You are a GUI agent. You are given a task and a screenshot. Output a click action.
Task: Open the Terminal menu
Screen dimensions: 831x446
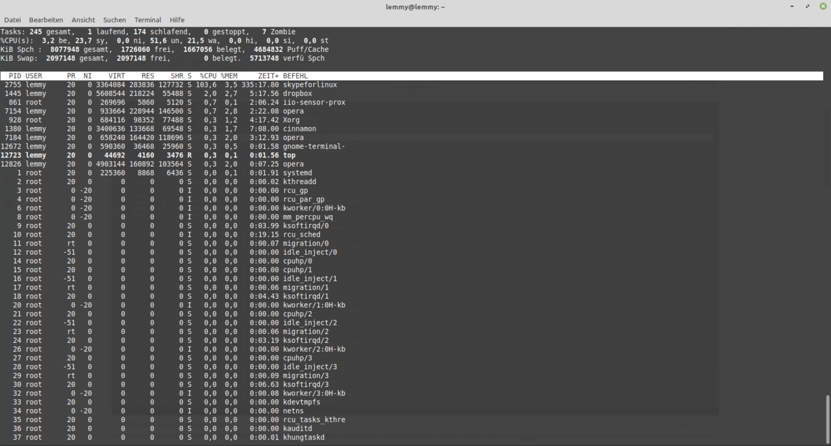pyautogui.click(x=148, y=20)
